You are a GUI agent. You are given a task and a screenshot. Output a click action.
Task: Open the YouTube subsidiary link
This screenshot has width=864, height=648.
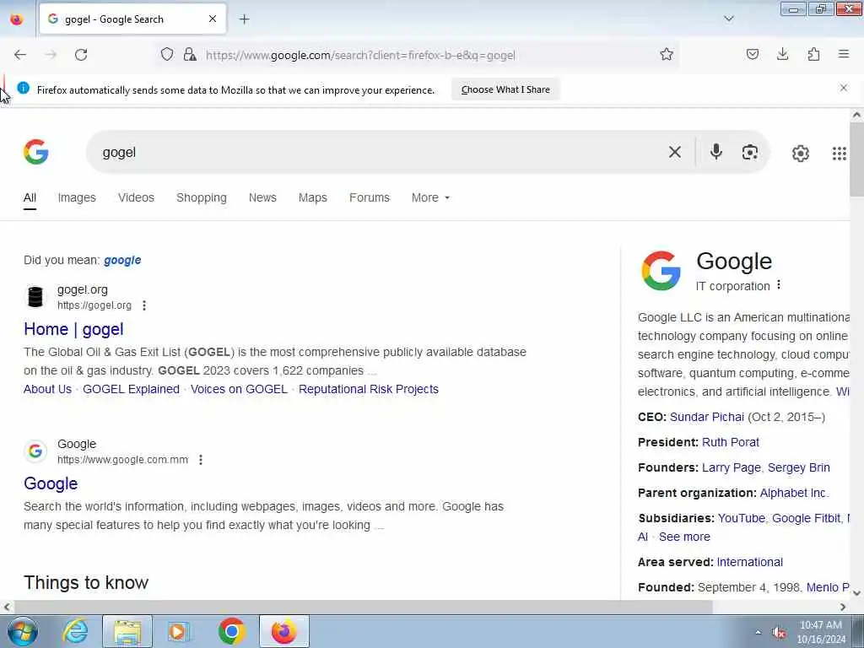[741, 519]
